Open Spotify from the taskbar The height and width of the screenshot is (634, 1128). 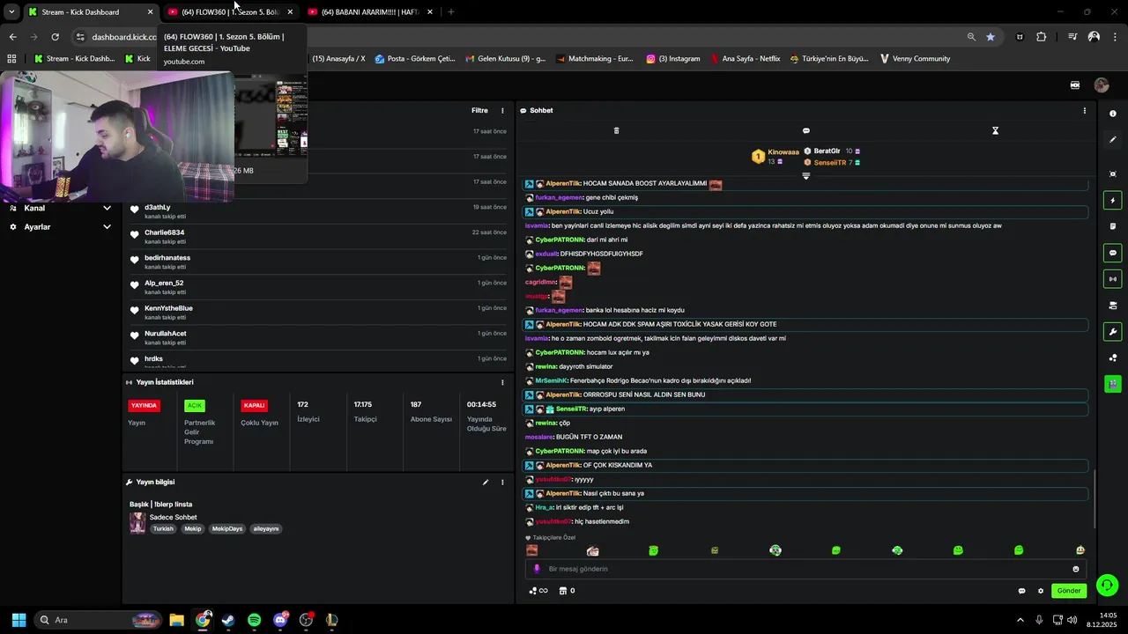tap(255, 620)
